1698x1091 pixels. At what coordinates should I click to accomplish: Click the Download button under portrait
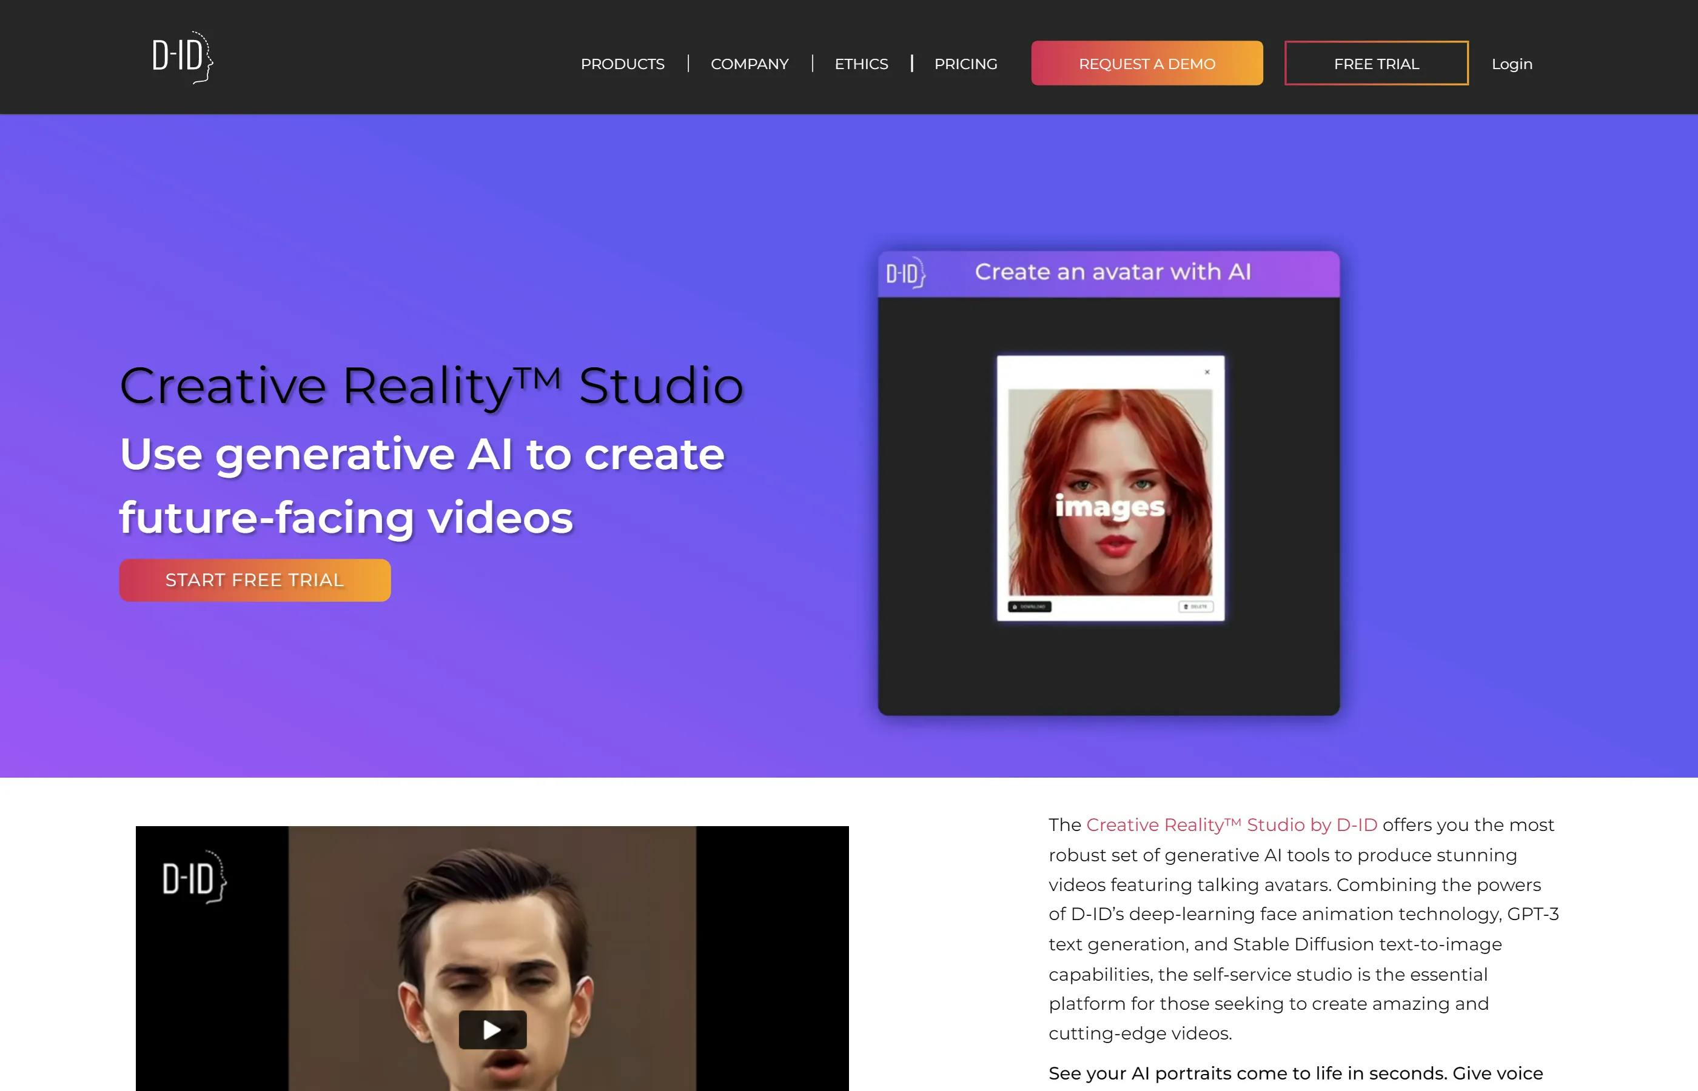coord(1030,607)
